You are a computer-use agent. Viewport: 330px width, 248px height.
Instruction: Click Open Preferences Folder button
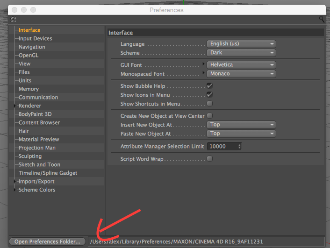pos(47,241)
